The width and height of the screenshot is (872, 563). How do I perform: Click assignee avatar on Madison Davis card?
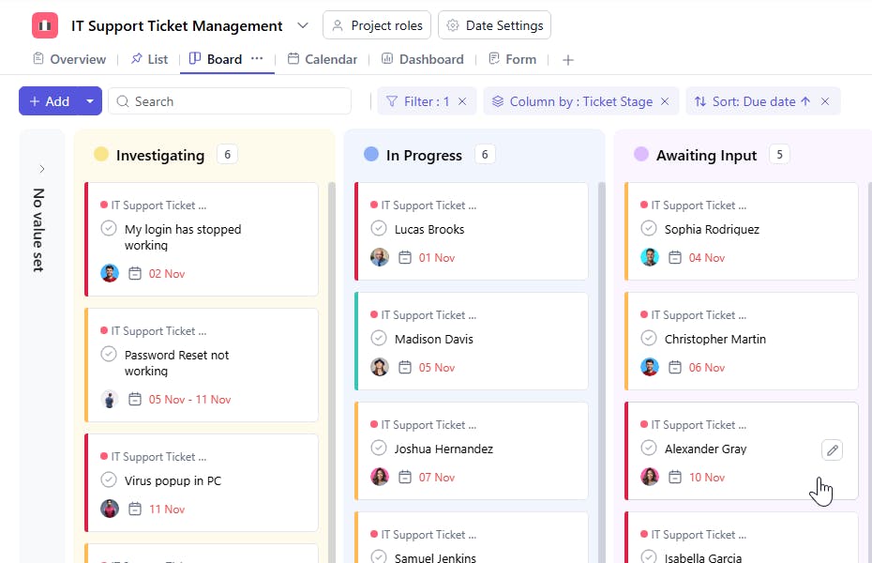tap(380, 367)
